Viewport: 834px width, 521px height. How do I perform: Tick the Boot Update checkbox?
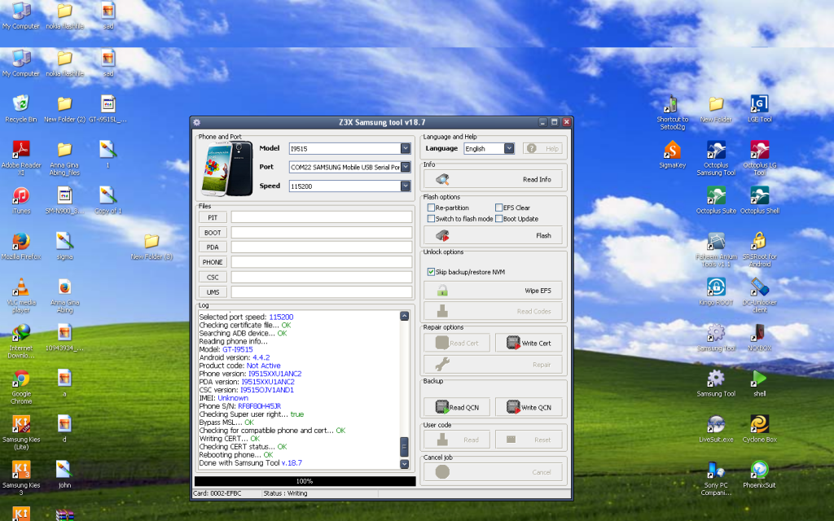click(x=498, y=218)
